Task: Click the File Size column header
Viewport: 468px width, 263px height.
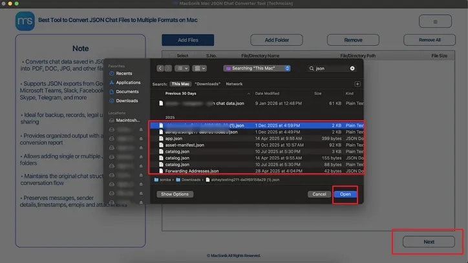Action: coord(440,56)
